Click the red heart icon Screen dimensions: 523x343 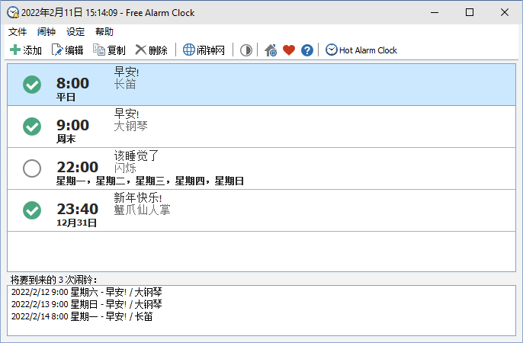pyautogui.click(x=289, y=50)
